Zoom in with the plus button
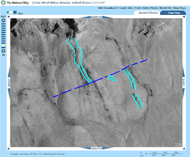Screen dimensions: 190x157 [3, 51]
